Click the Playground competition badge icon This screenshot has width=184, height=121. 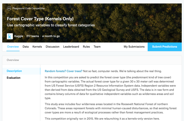(9, 8)
